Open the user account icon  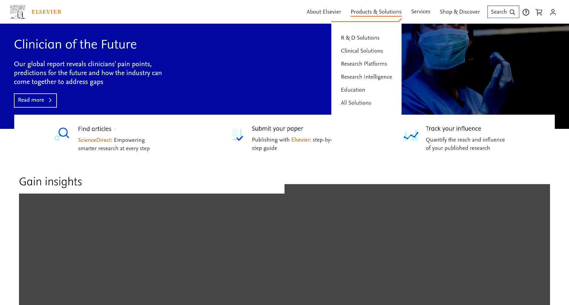pyautogui.click(x=553, y=12)
